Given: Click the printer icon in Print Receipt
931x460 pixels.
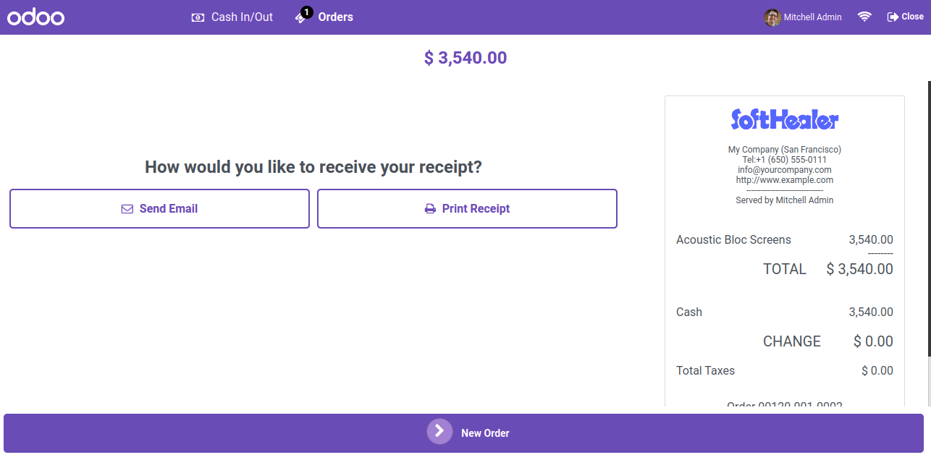Looking at the screenshot, I should 430,209.
